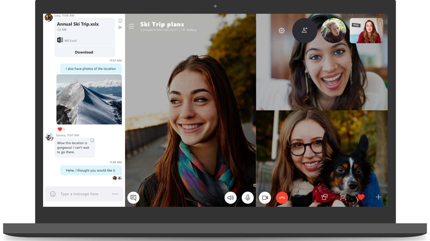The width and height of the screenshot is (430, 241).
Task: Download the Annual Ski Trip file
Action: [x=84, y=52]
